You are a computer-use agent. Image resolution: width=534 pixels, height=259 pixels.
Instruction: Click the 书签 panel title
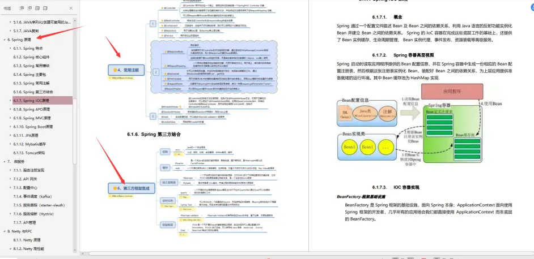pyautogui.click(x=7, y=8)
